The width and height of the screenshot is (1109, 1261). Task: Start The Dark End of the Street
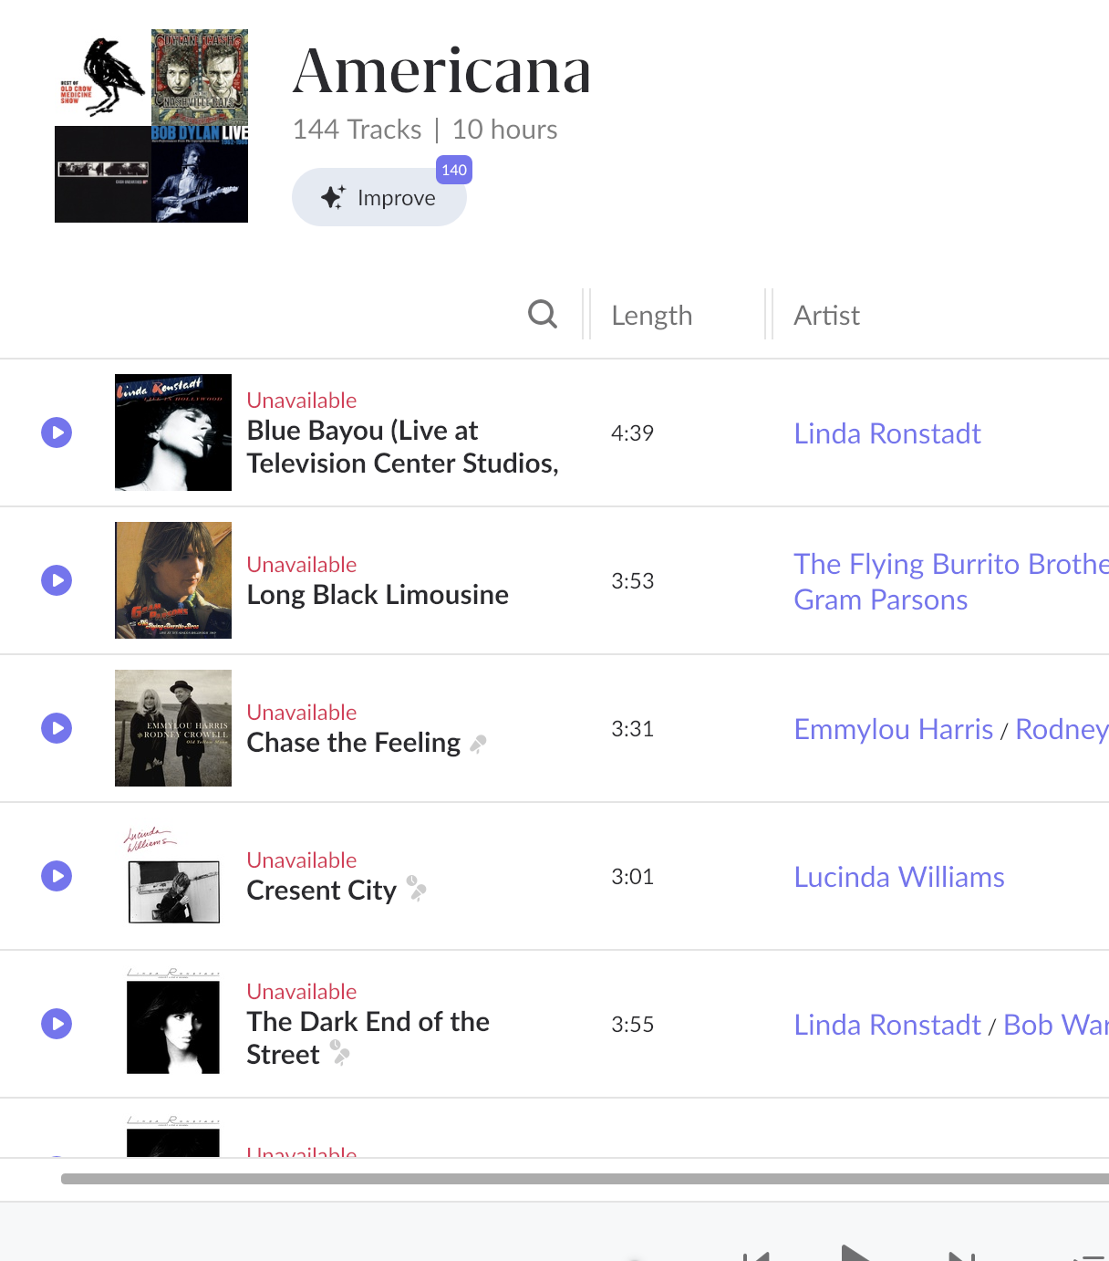pos(57,1024)
